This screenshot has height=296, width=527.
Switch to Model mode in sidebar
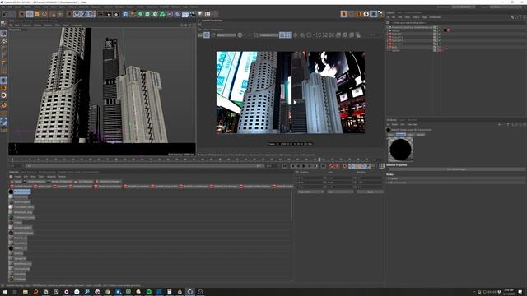tap(3, 33)
